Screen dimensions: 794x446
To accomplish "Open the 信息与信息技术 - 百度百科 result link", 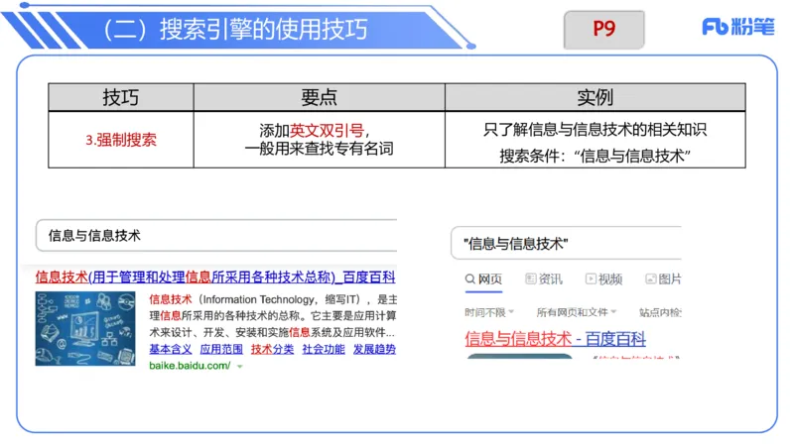I will click(556, 339).
